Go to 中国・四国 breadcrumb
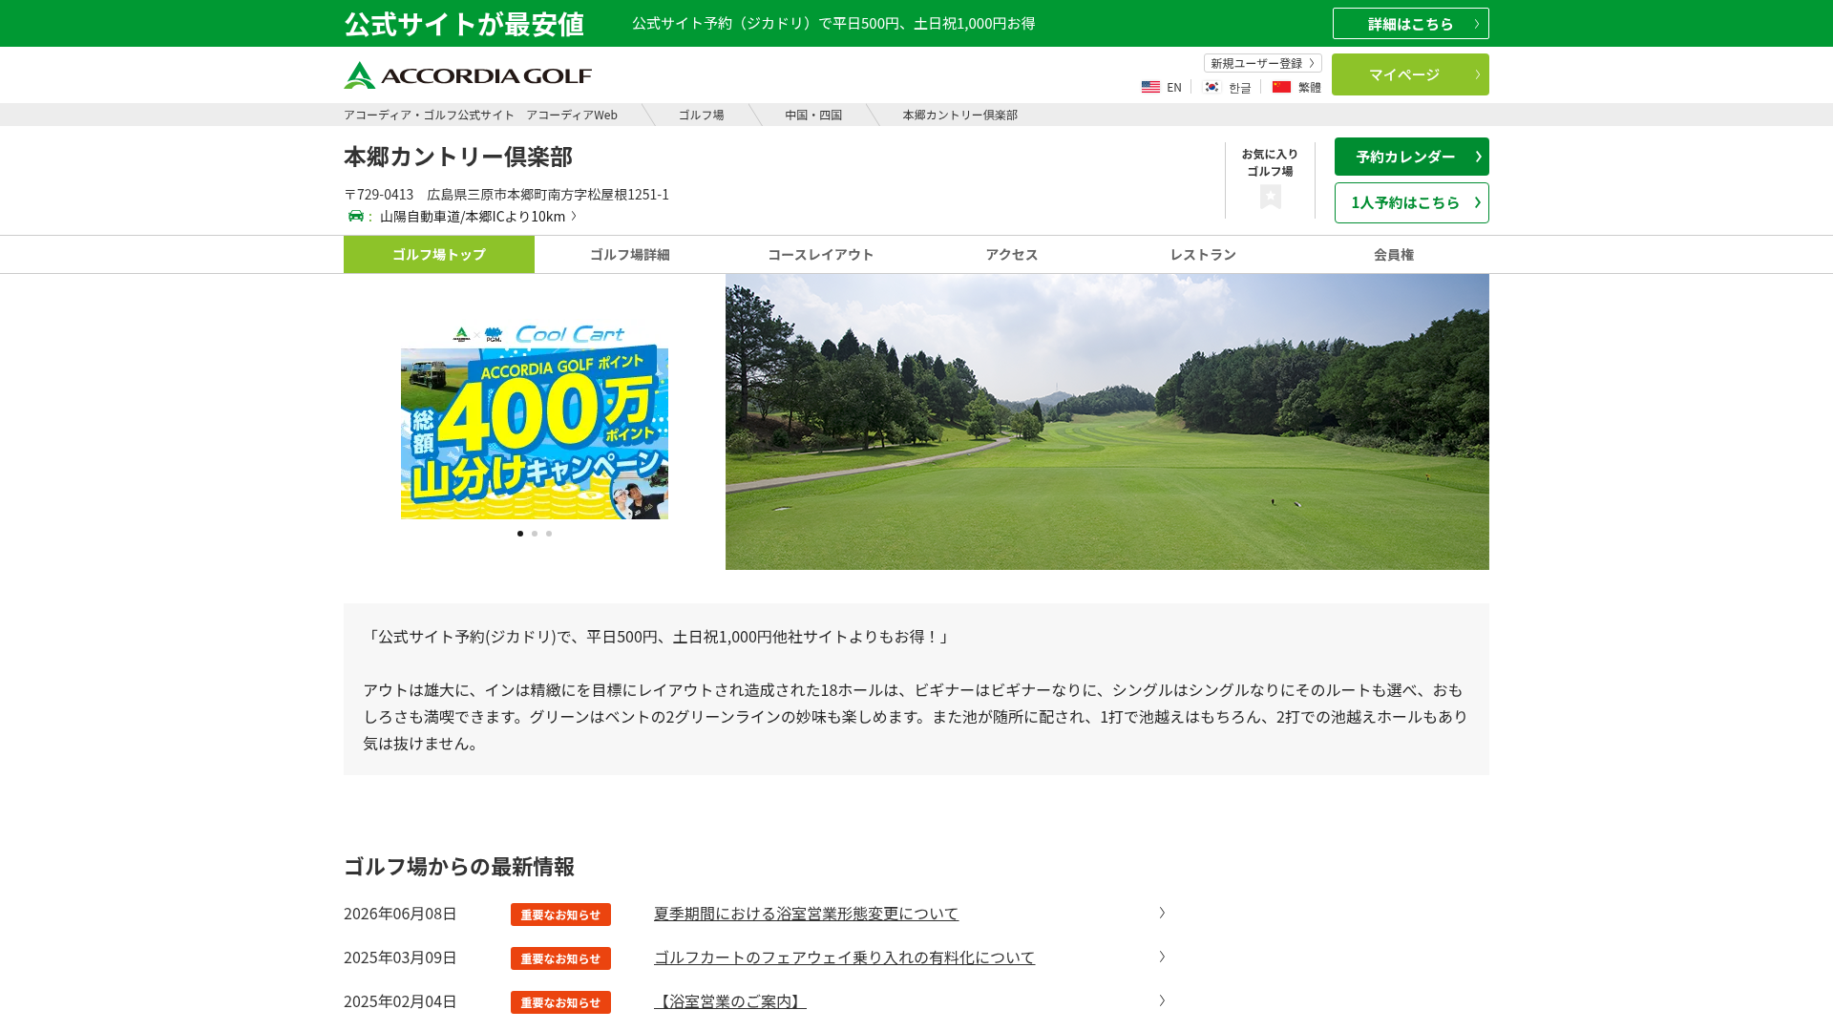Image resolution: width=1833 pixels, height=1031 pixels. click(x=813, y=115)
